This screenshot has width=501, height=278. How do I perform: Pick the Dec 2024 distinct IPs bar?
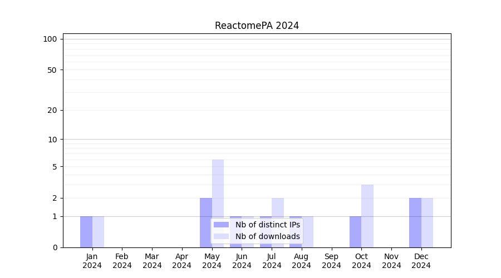415,222
